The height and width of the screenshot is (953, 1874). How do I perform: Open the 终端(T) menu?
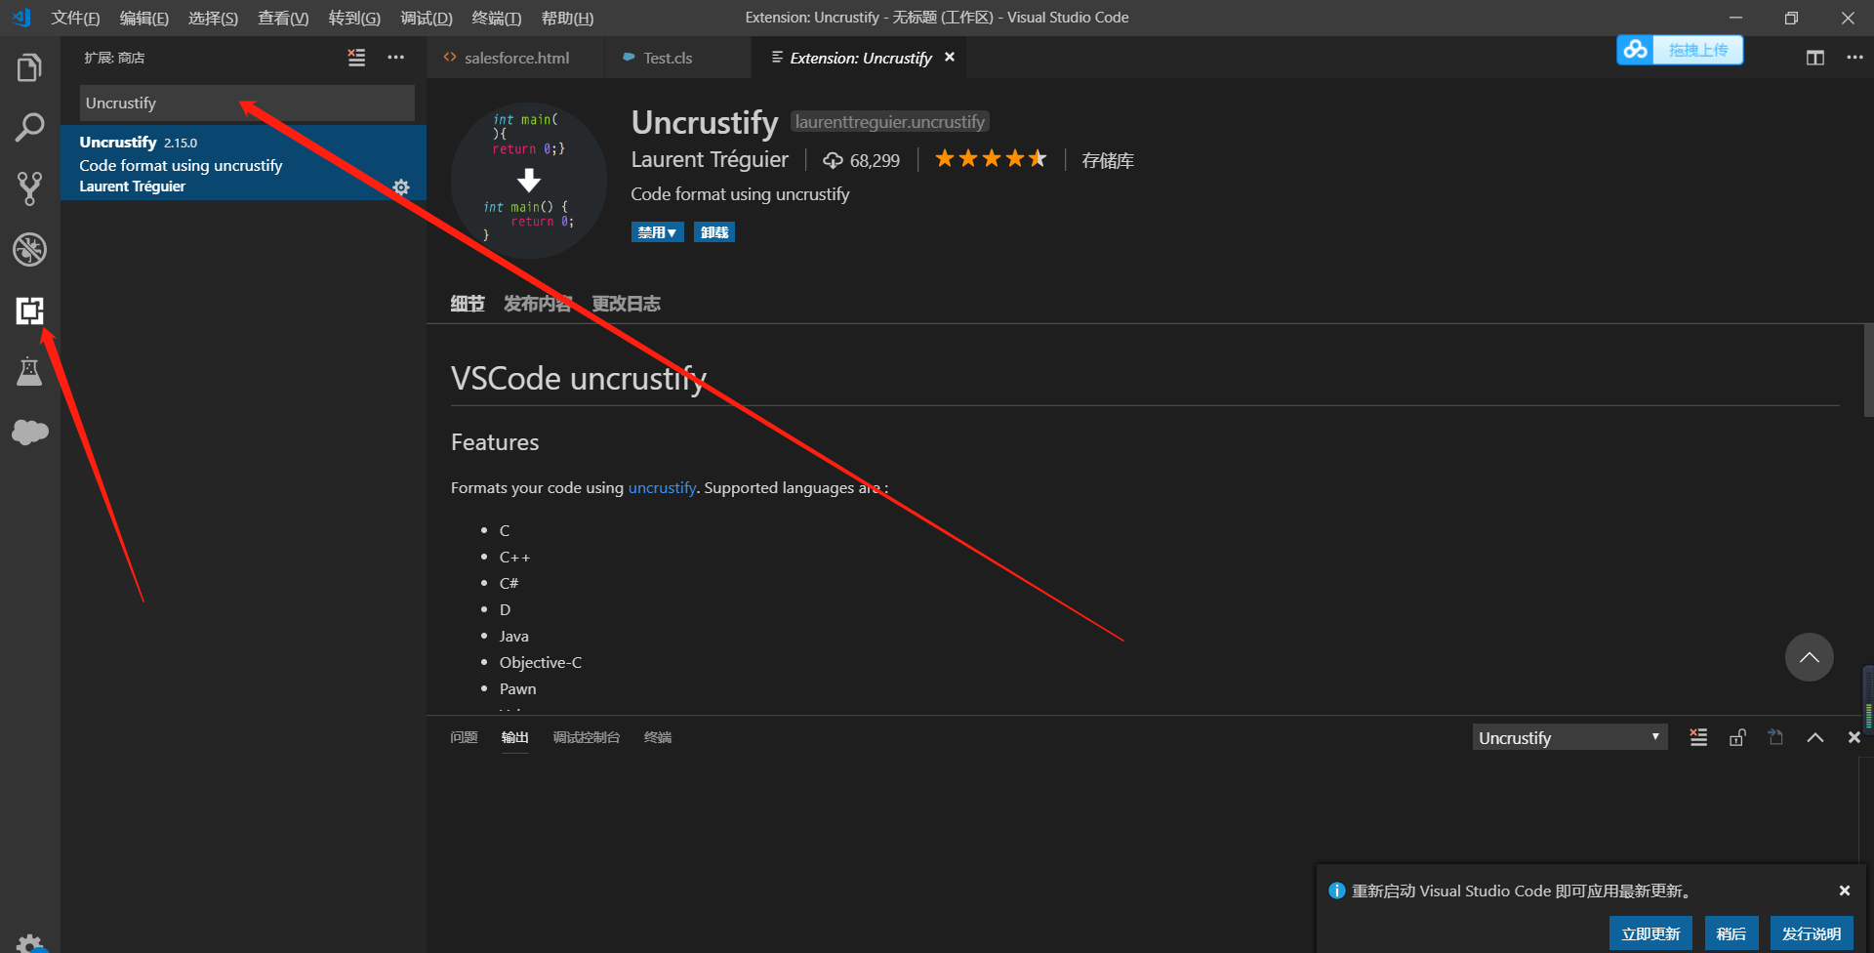[x=496, y=18]
